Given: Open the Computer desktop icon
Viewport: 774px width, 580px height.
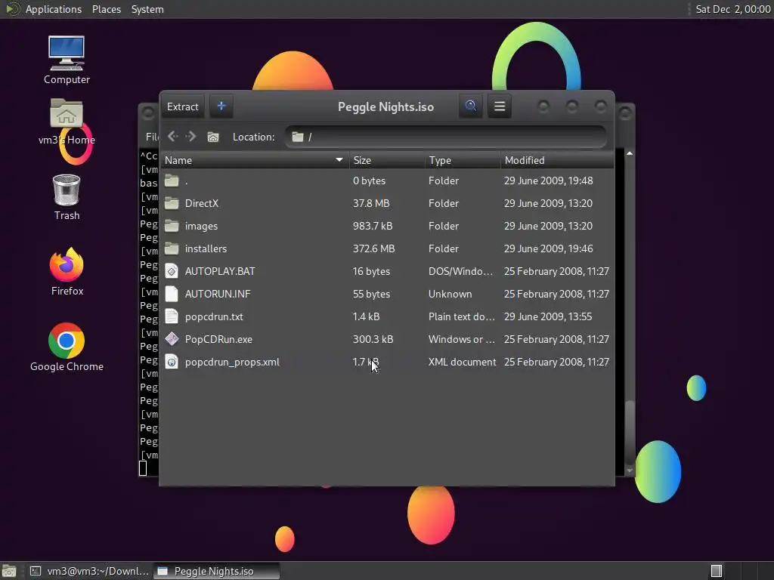Looking at the screenshot, I should click(x=67, y=60).
